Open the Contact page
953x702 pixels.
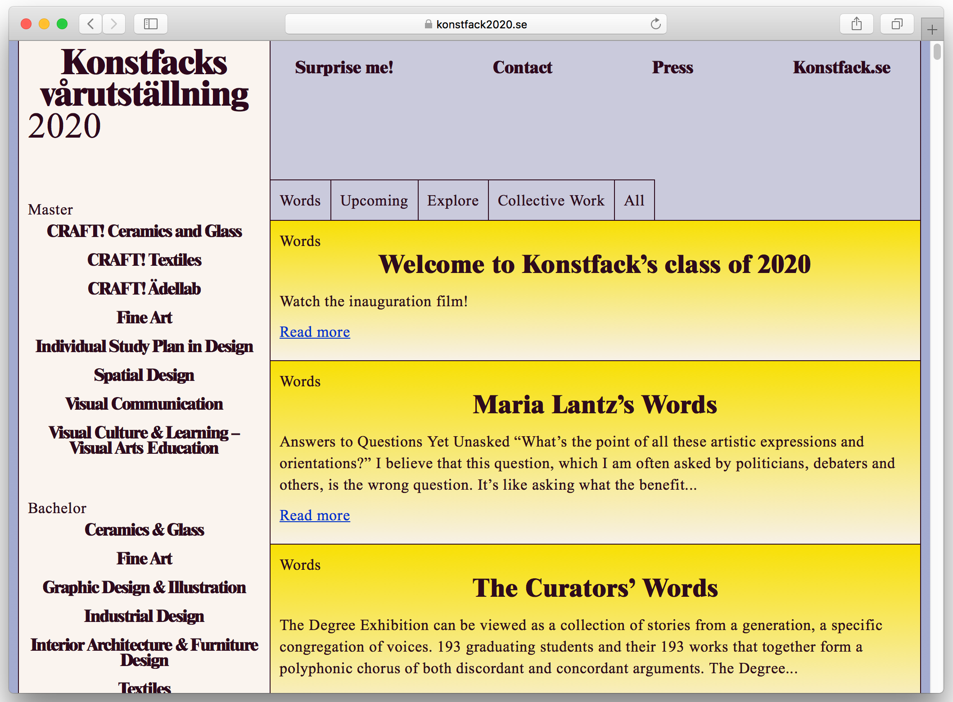coord(522,67)
